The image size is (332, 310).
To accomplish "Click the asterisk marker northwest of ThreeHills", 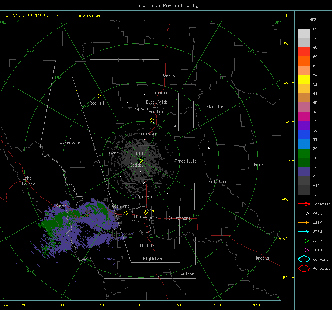I will pyautogui.click(x=175, y=126).
